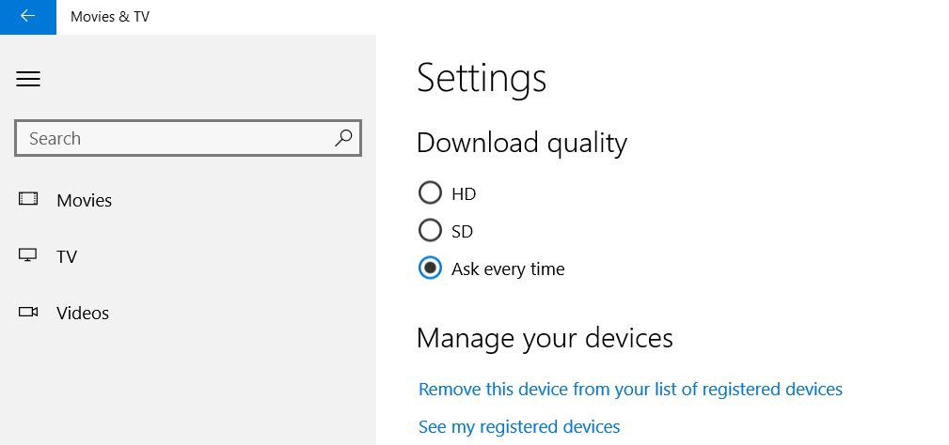The height and width of the screenshot is (445, 949).
Task: Open the Movies section label
Action: [x=84, y=201]
